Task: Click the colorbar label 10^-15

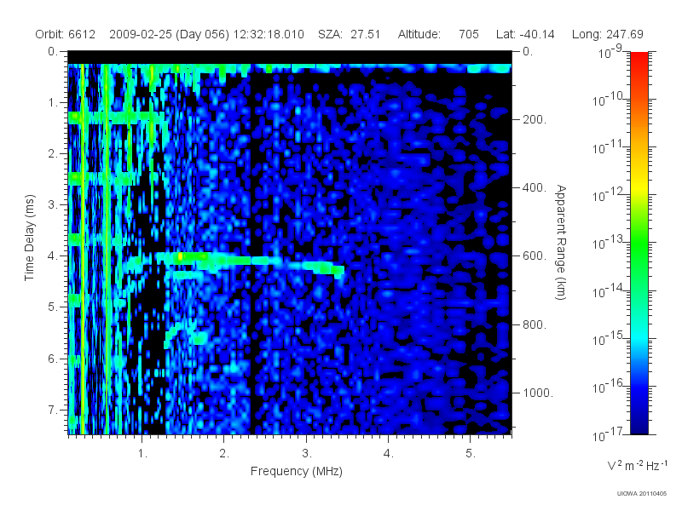Action: [609, 338]
